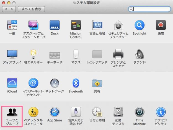
Task: Open マウス preferences icon
Action: [76, 54]
